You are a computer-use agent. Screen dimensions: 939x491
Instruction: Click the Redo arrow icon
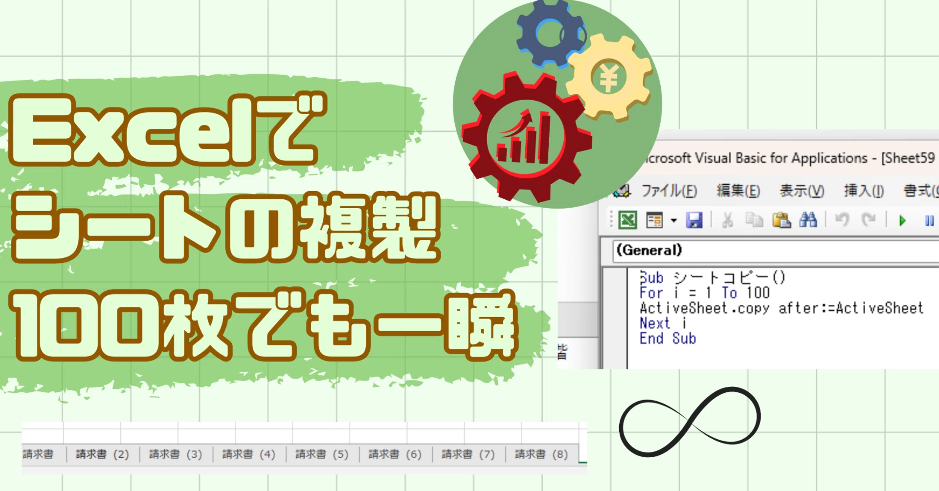pos(869,220)
